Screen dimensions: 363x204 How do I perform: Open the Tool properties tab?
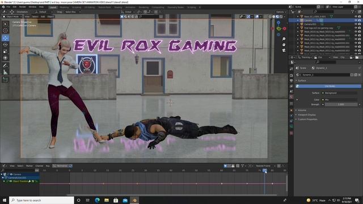(291, 69)
